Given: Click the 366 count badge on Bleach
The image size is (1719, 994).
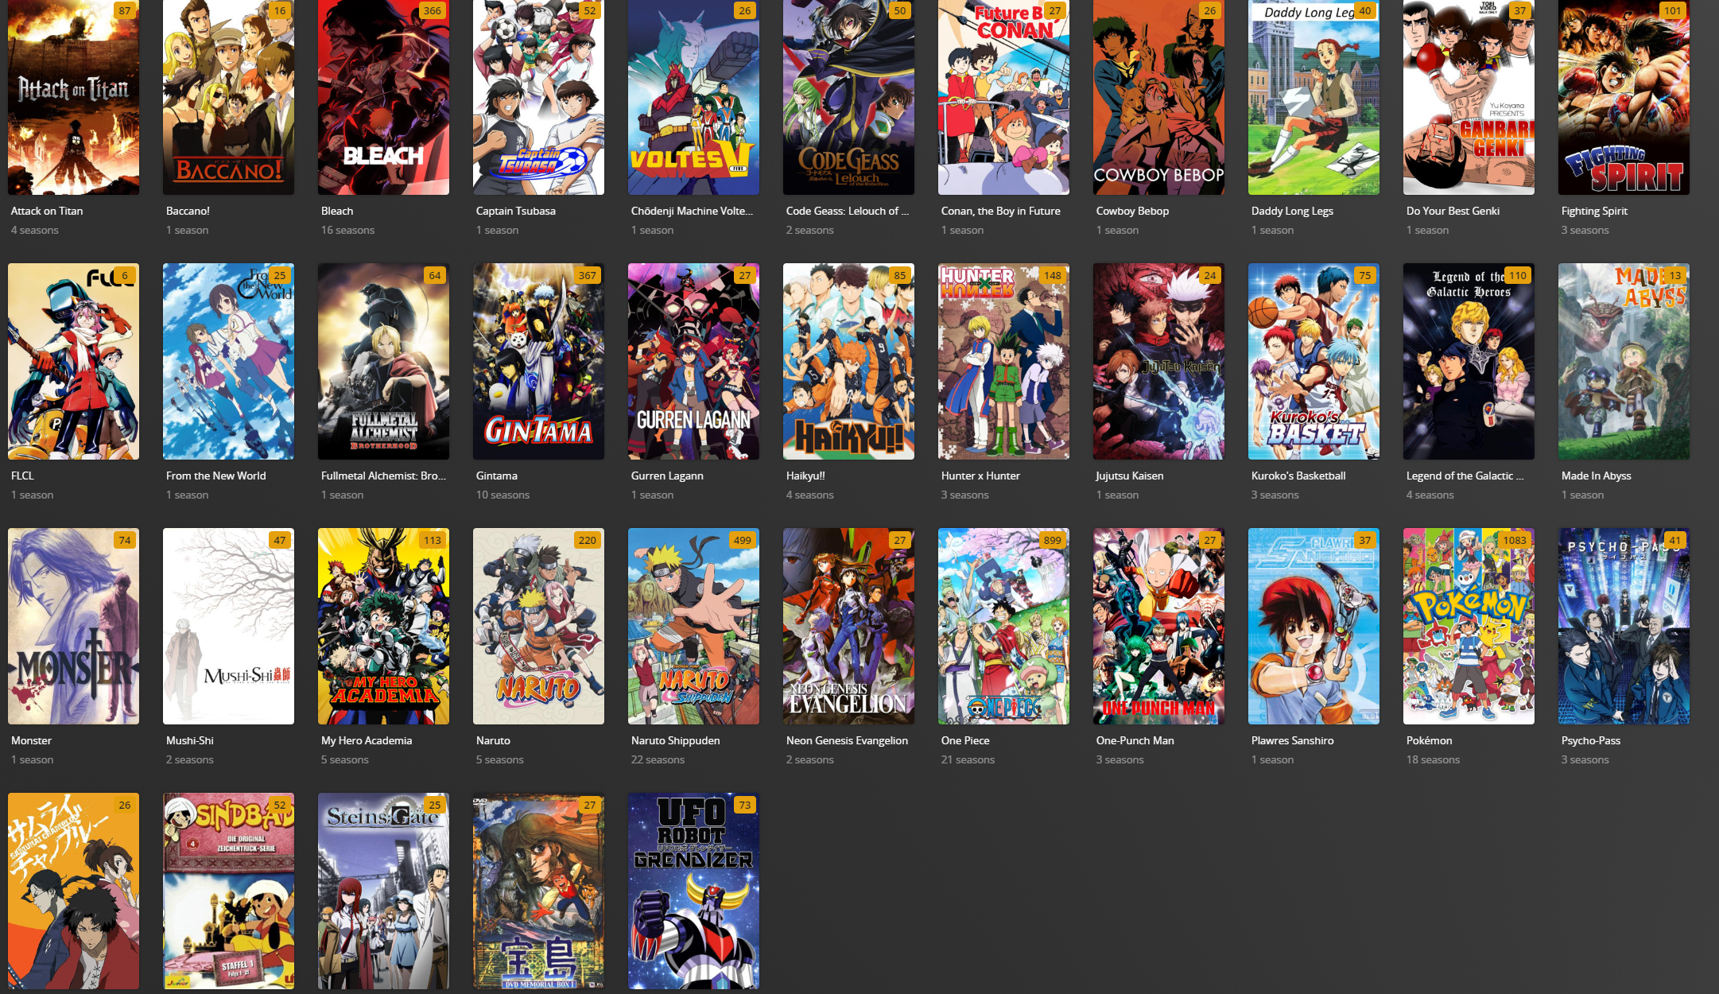Looking at the screenshot, I should [x=432, y=10].
